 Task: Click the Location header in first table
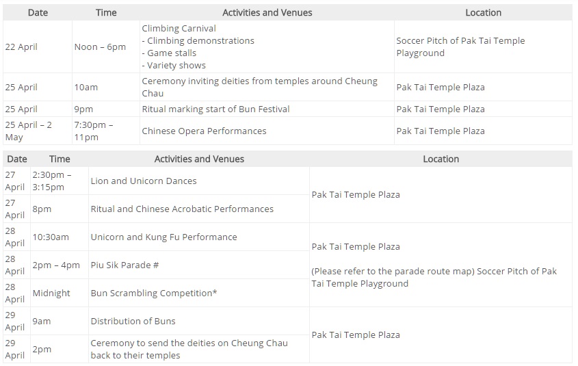click(x=484, y=12)
